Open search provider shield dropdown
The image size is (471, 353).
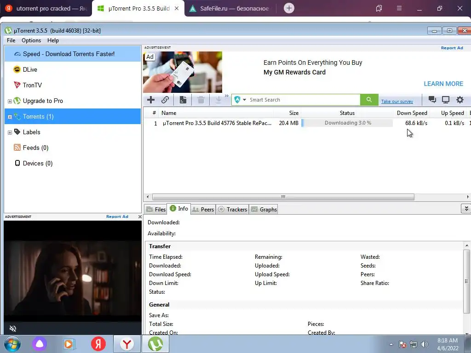240,100
